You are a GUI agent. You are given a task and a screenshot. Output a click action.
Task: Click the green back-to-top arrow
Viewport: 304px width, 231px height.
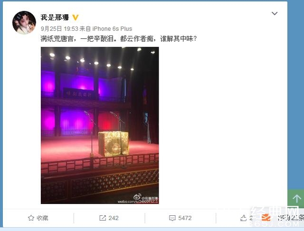coord(296,199)
